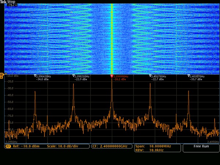The width and height of the screenshot is (220, 165).
Task: Click the Tek logo in top-left corner
Action: click(3, 2)
